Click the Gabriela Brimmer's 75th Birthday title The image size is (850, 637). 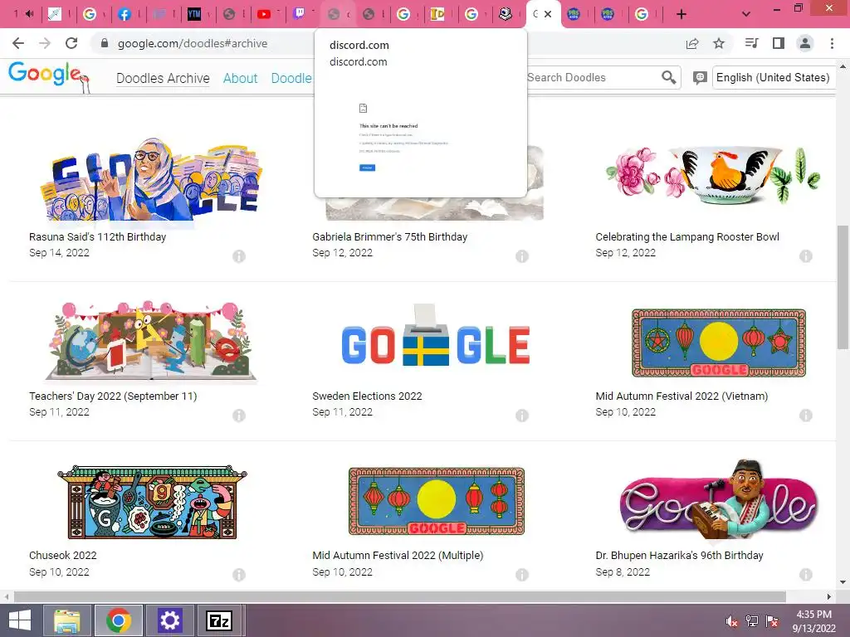point(390,236)
